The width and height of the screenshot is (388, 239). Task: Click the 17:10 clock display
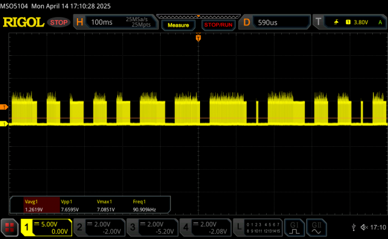point(378,227)
